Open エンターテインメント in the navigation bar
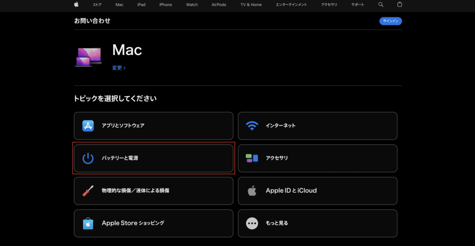 coord(291,5)
